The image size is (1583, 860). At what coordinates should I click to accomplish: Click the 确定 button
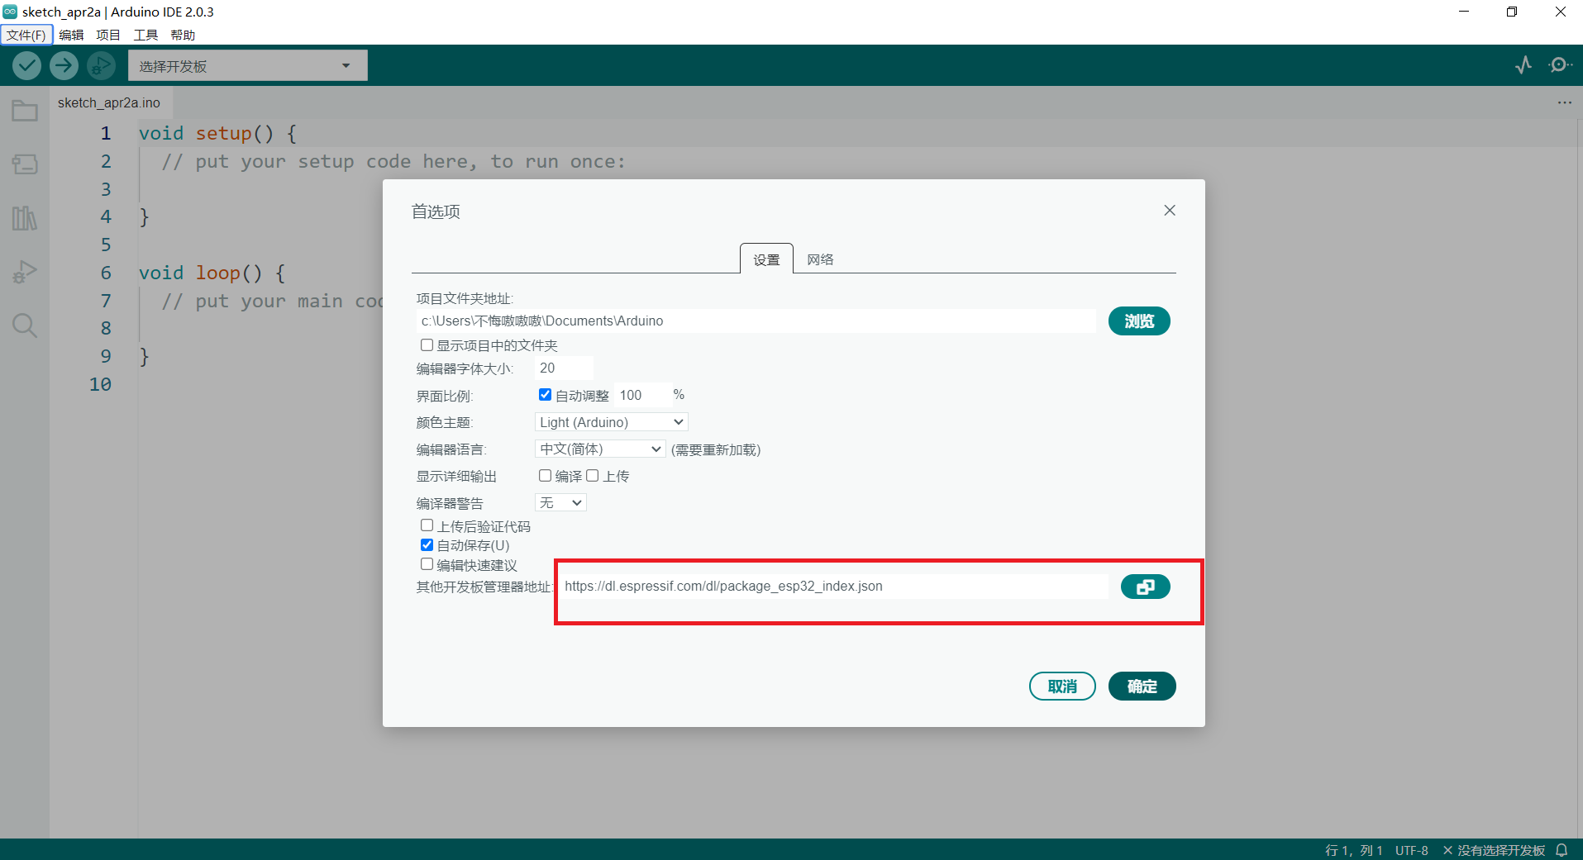(x=1142, y=687)
